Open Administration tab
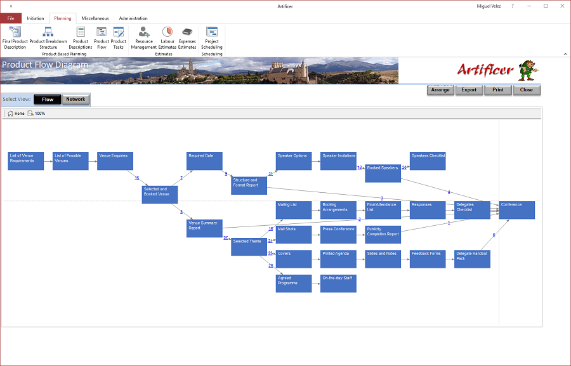The width and height of the screenshot is (571, 366). pyautogui.click(x=133, y=18)
